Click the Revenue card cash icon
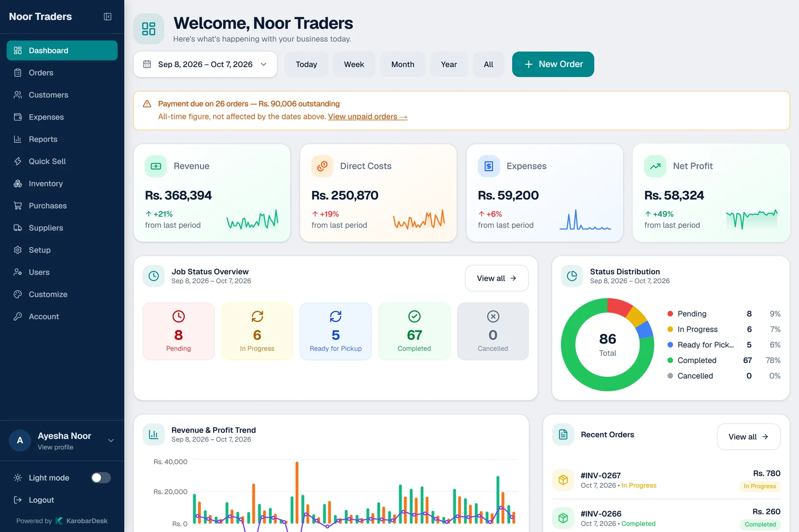799x532 pixels. (x=156, y=166)
